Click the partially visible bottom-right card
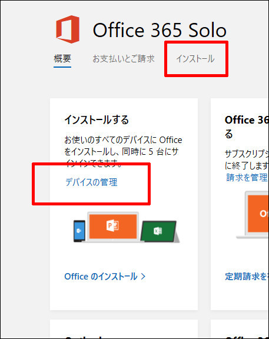The width and height of the screenshot is (269, 339). coord(240,329)
